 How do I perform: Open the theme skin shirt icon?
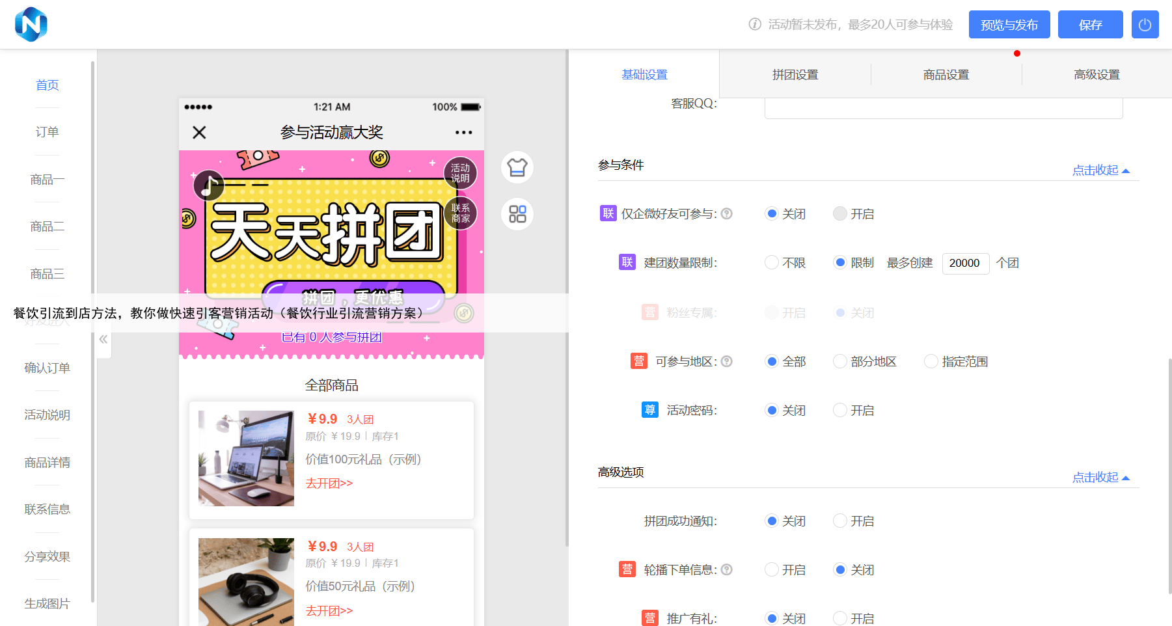click(517, 167)
